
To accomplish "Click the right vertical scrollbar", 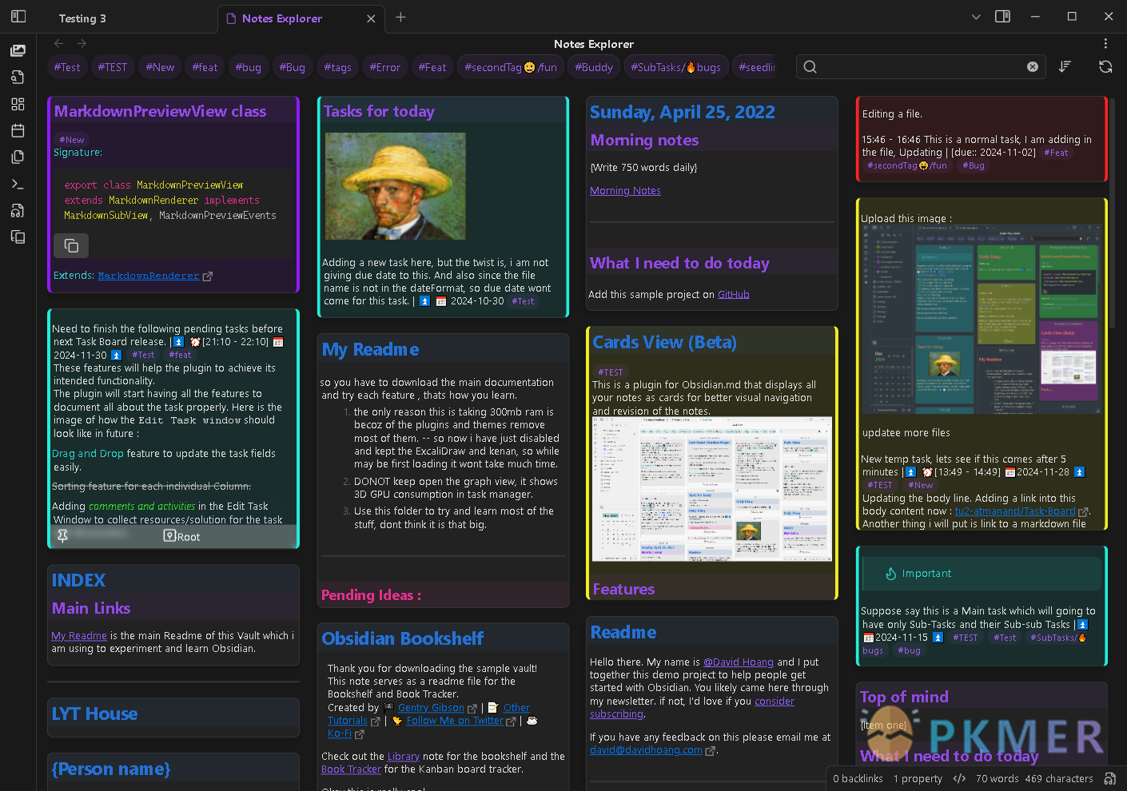I will [x=1113, y=212].
